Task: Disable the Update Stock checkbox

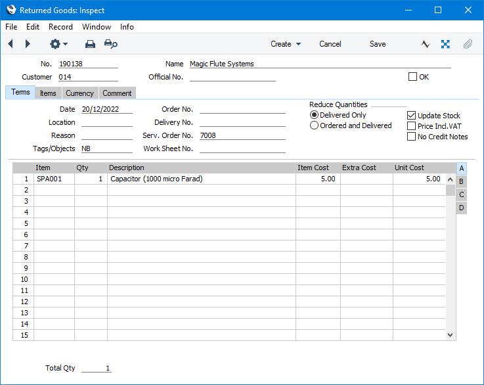Action: point(412,116)
